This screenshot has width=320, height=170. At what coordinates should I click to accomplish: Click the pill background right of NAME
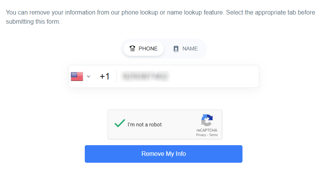202,49
